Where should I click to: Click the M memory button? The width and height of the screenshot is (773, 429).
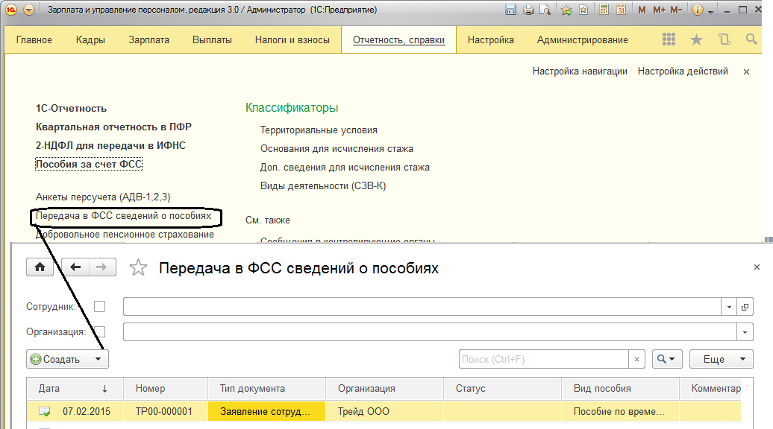(642, 10)
